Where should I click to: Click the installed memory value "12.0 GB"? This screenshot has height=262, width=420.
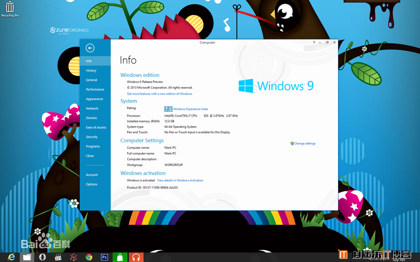(169, 121)
